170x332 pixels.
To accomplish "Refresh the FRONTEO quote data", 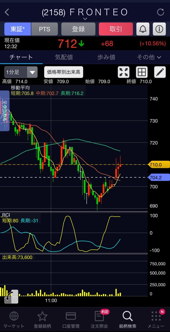I will (x=161, y=12).
